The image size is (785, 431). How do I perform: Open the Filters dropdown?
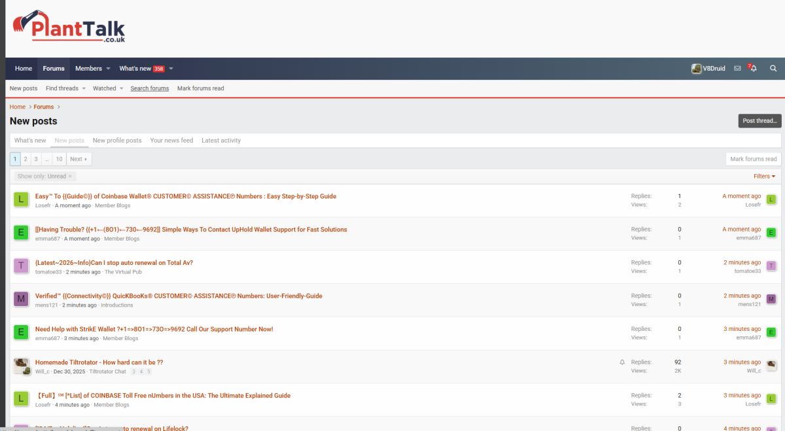click(x=764, y=177)
